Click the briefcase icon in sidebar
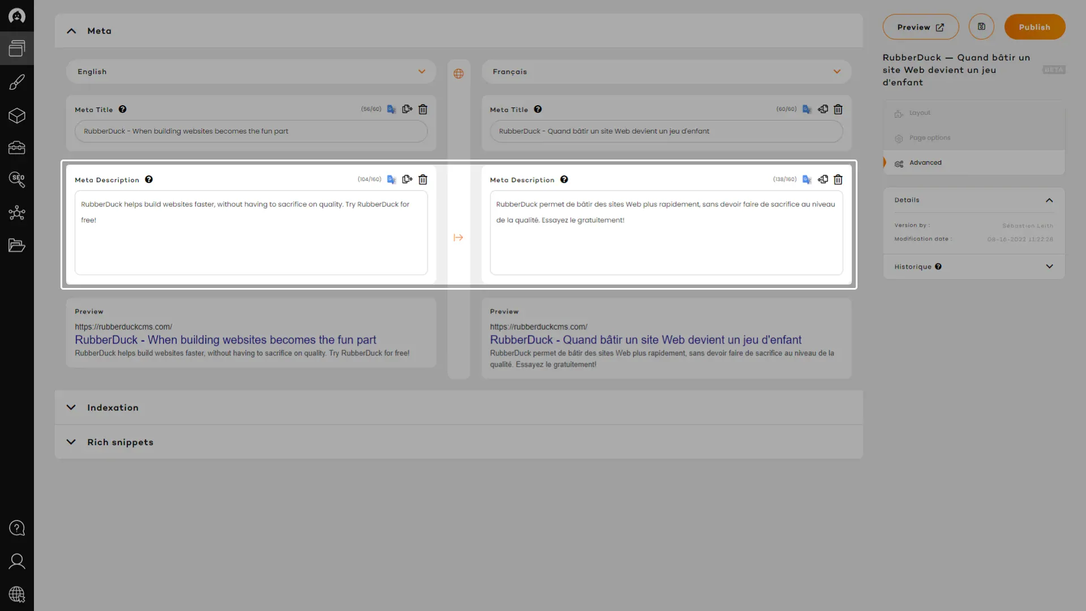This screenshot has height=611, width=1086. [x=17, y=148]
